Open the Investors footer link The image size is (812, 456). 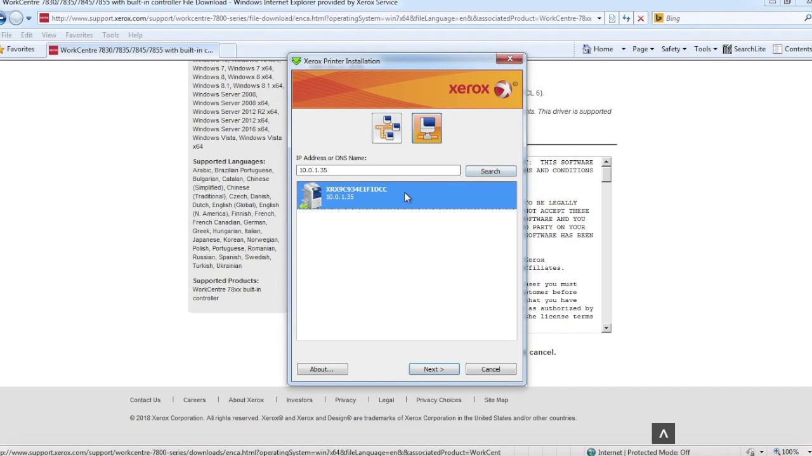click(299, 400)
